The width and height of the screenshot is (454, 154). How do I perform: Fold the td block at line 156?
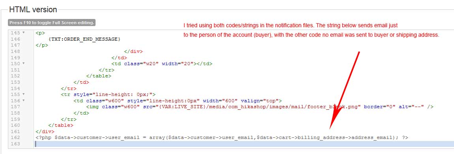tap(24, 101)
